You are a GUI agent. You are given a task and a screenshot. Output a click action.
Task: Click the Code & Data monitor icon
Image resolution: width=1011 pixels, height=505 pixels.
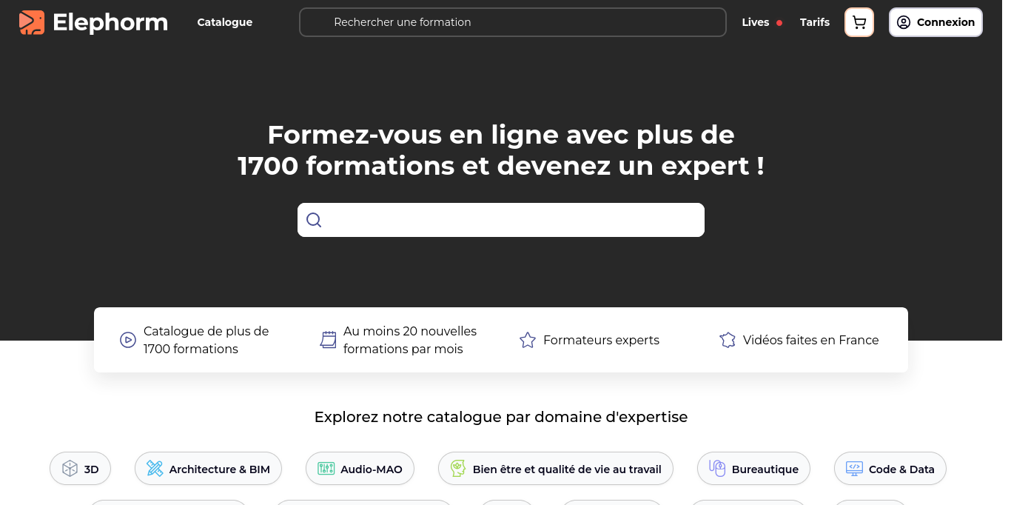(854, 469)
